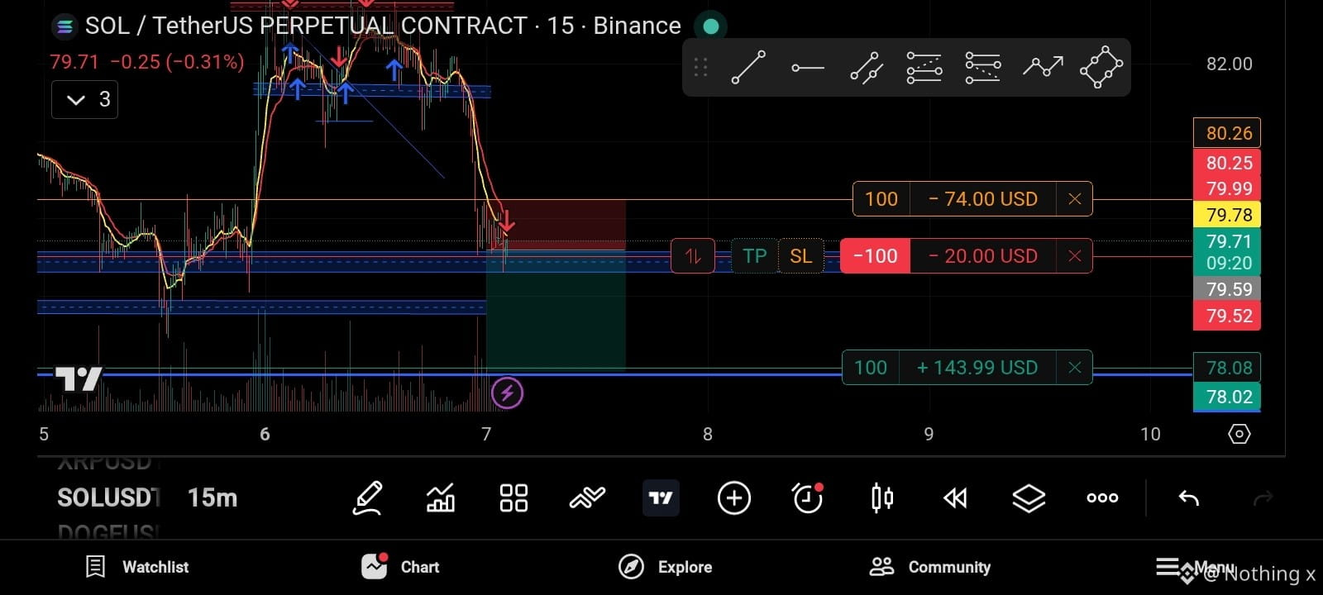Open chart settings hexagon icon
The image size is (1323, 595).
1239,434
